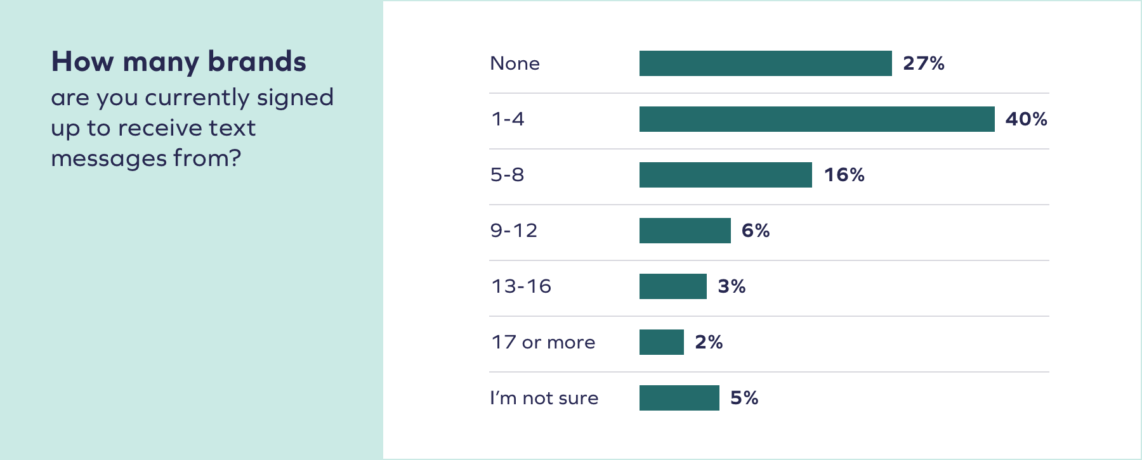
Task: Select the "9-12" category label
Action: (513, 231)
